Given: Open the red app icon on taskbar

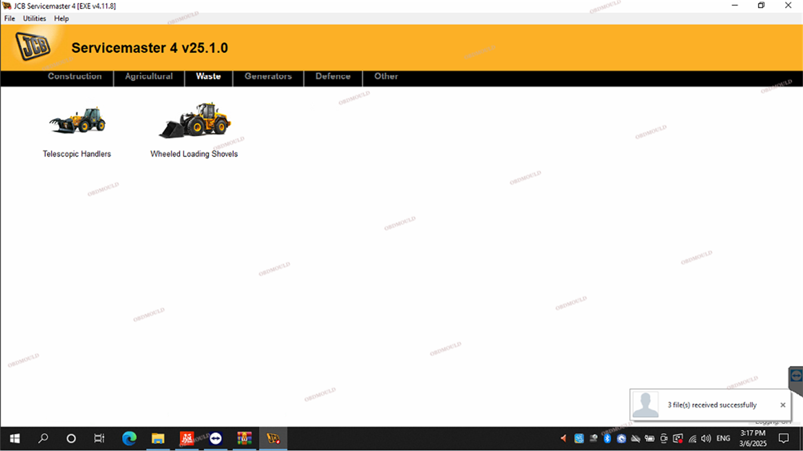Looking at the screenshot, I should (x=187, y=439).
